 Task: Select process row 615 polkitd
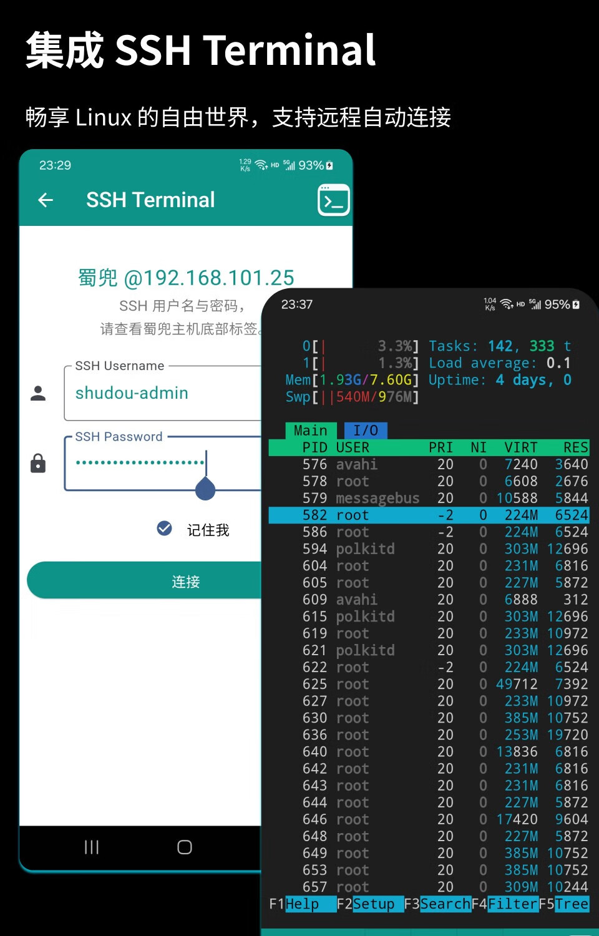click(429, 616)
